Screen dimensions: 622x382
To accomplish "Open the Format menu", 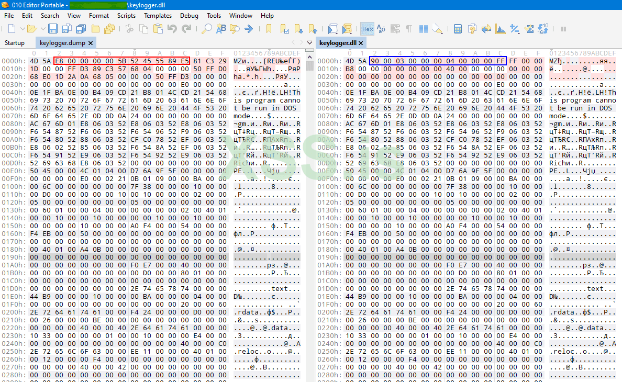I will (99, 16).
